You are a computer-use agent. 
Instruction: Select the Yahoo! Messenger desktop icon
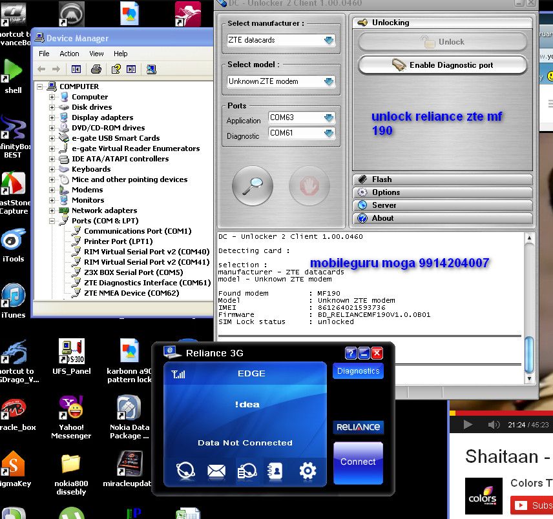pyautogui.click(x=71, y=417)
